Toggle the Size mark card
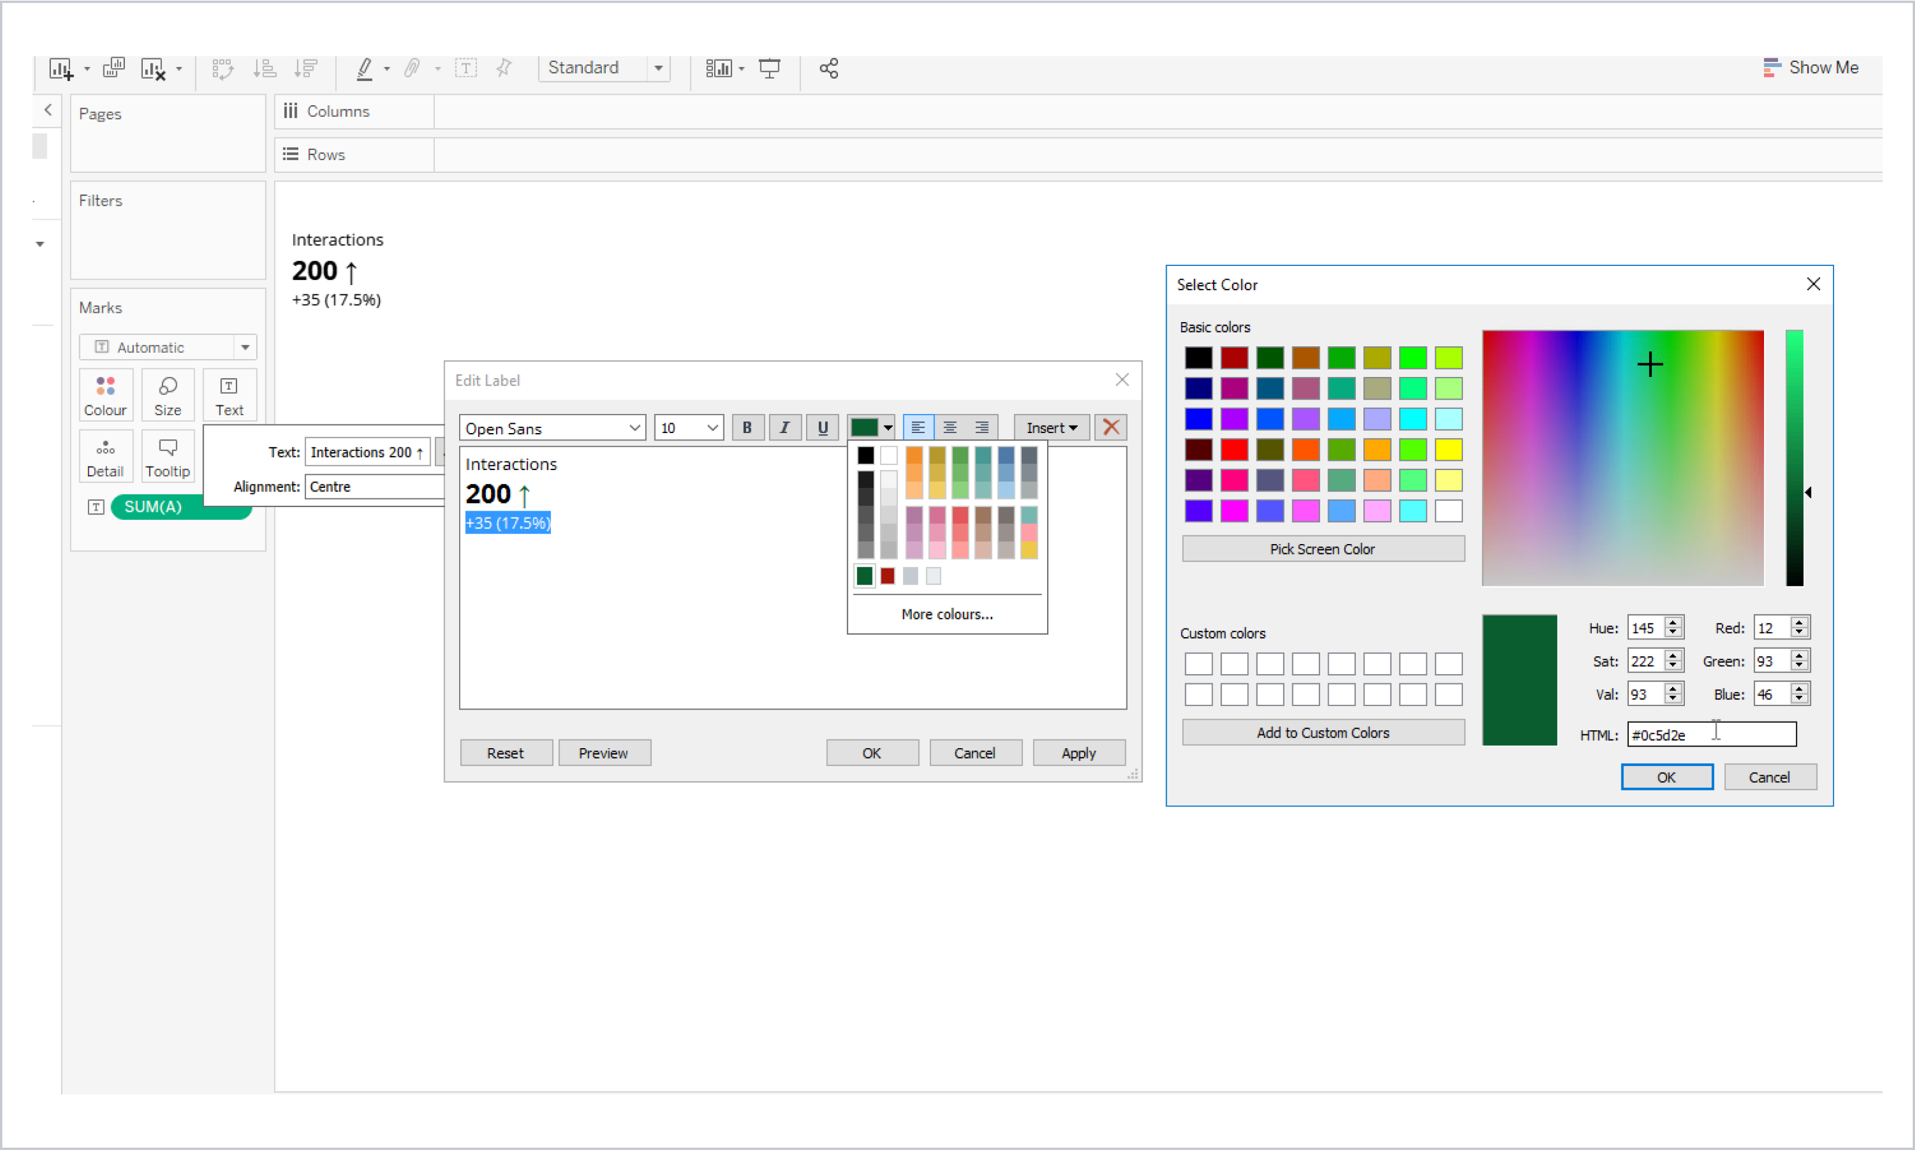Image resolution: width=1915 pixels, height=1150 pixels. (x=167, y=395)
